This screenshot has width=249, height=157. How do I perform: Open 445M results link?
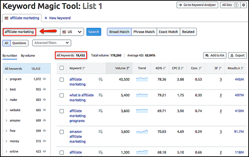click(239, 79)
